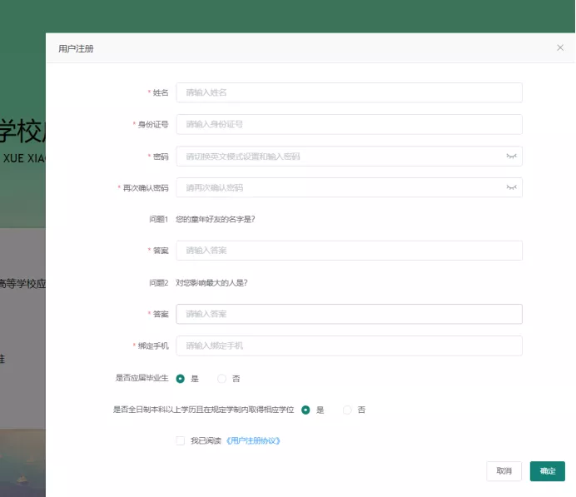This screenshot has width=576, height=497.
Task: Choose 否 for 全日制本科以上学历 question
Action: [x=347, y=410]
